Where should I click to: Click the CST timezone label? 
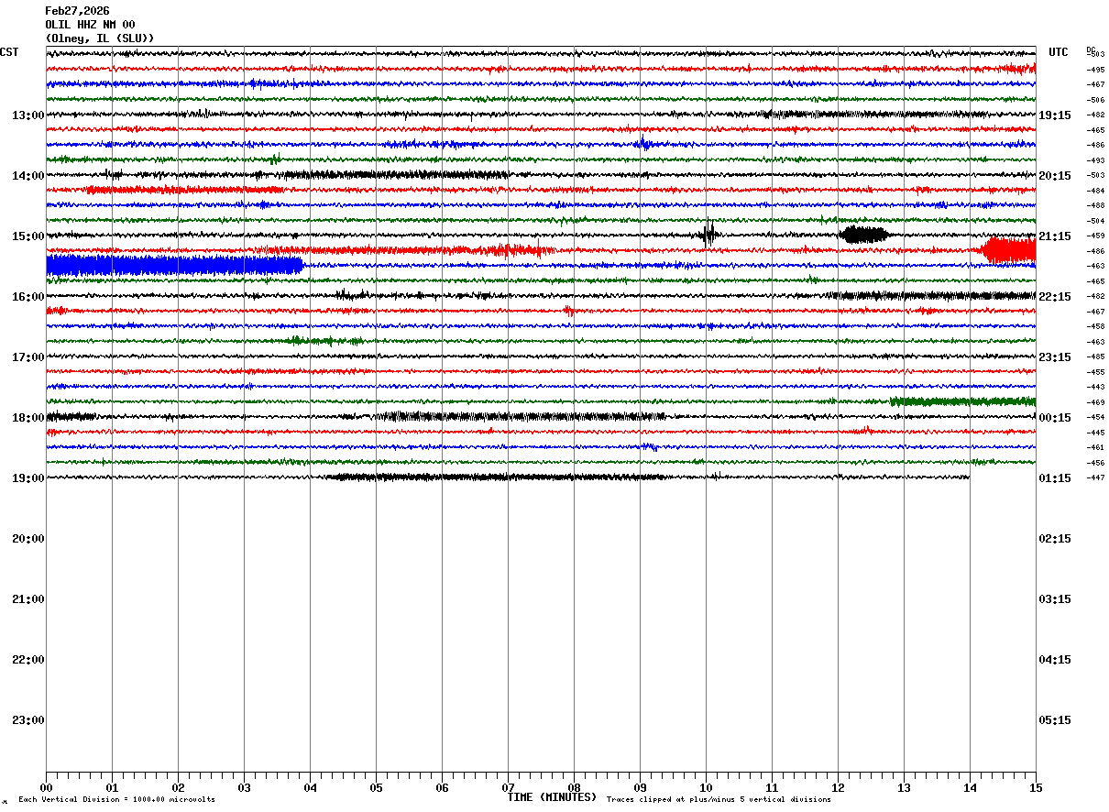coord(9,52)
